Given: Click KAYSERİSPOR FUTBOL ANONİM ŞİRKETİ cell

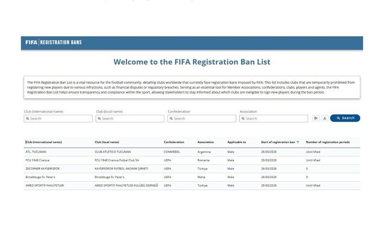Looking at the screenshot, I should 121,169.
